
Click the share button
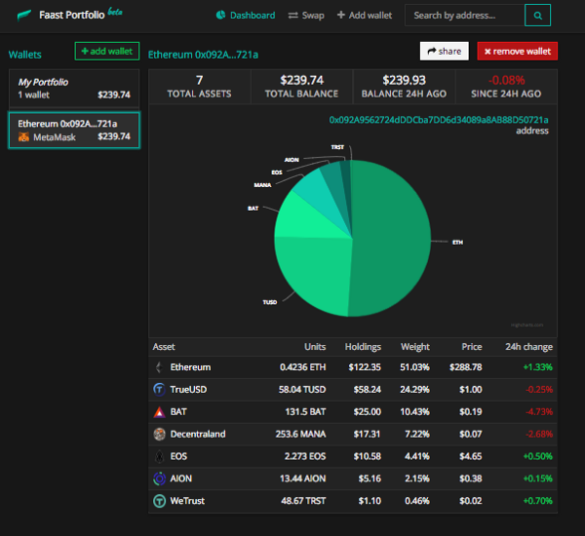coord(445,51)
